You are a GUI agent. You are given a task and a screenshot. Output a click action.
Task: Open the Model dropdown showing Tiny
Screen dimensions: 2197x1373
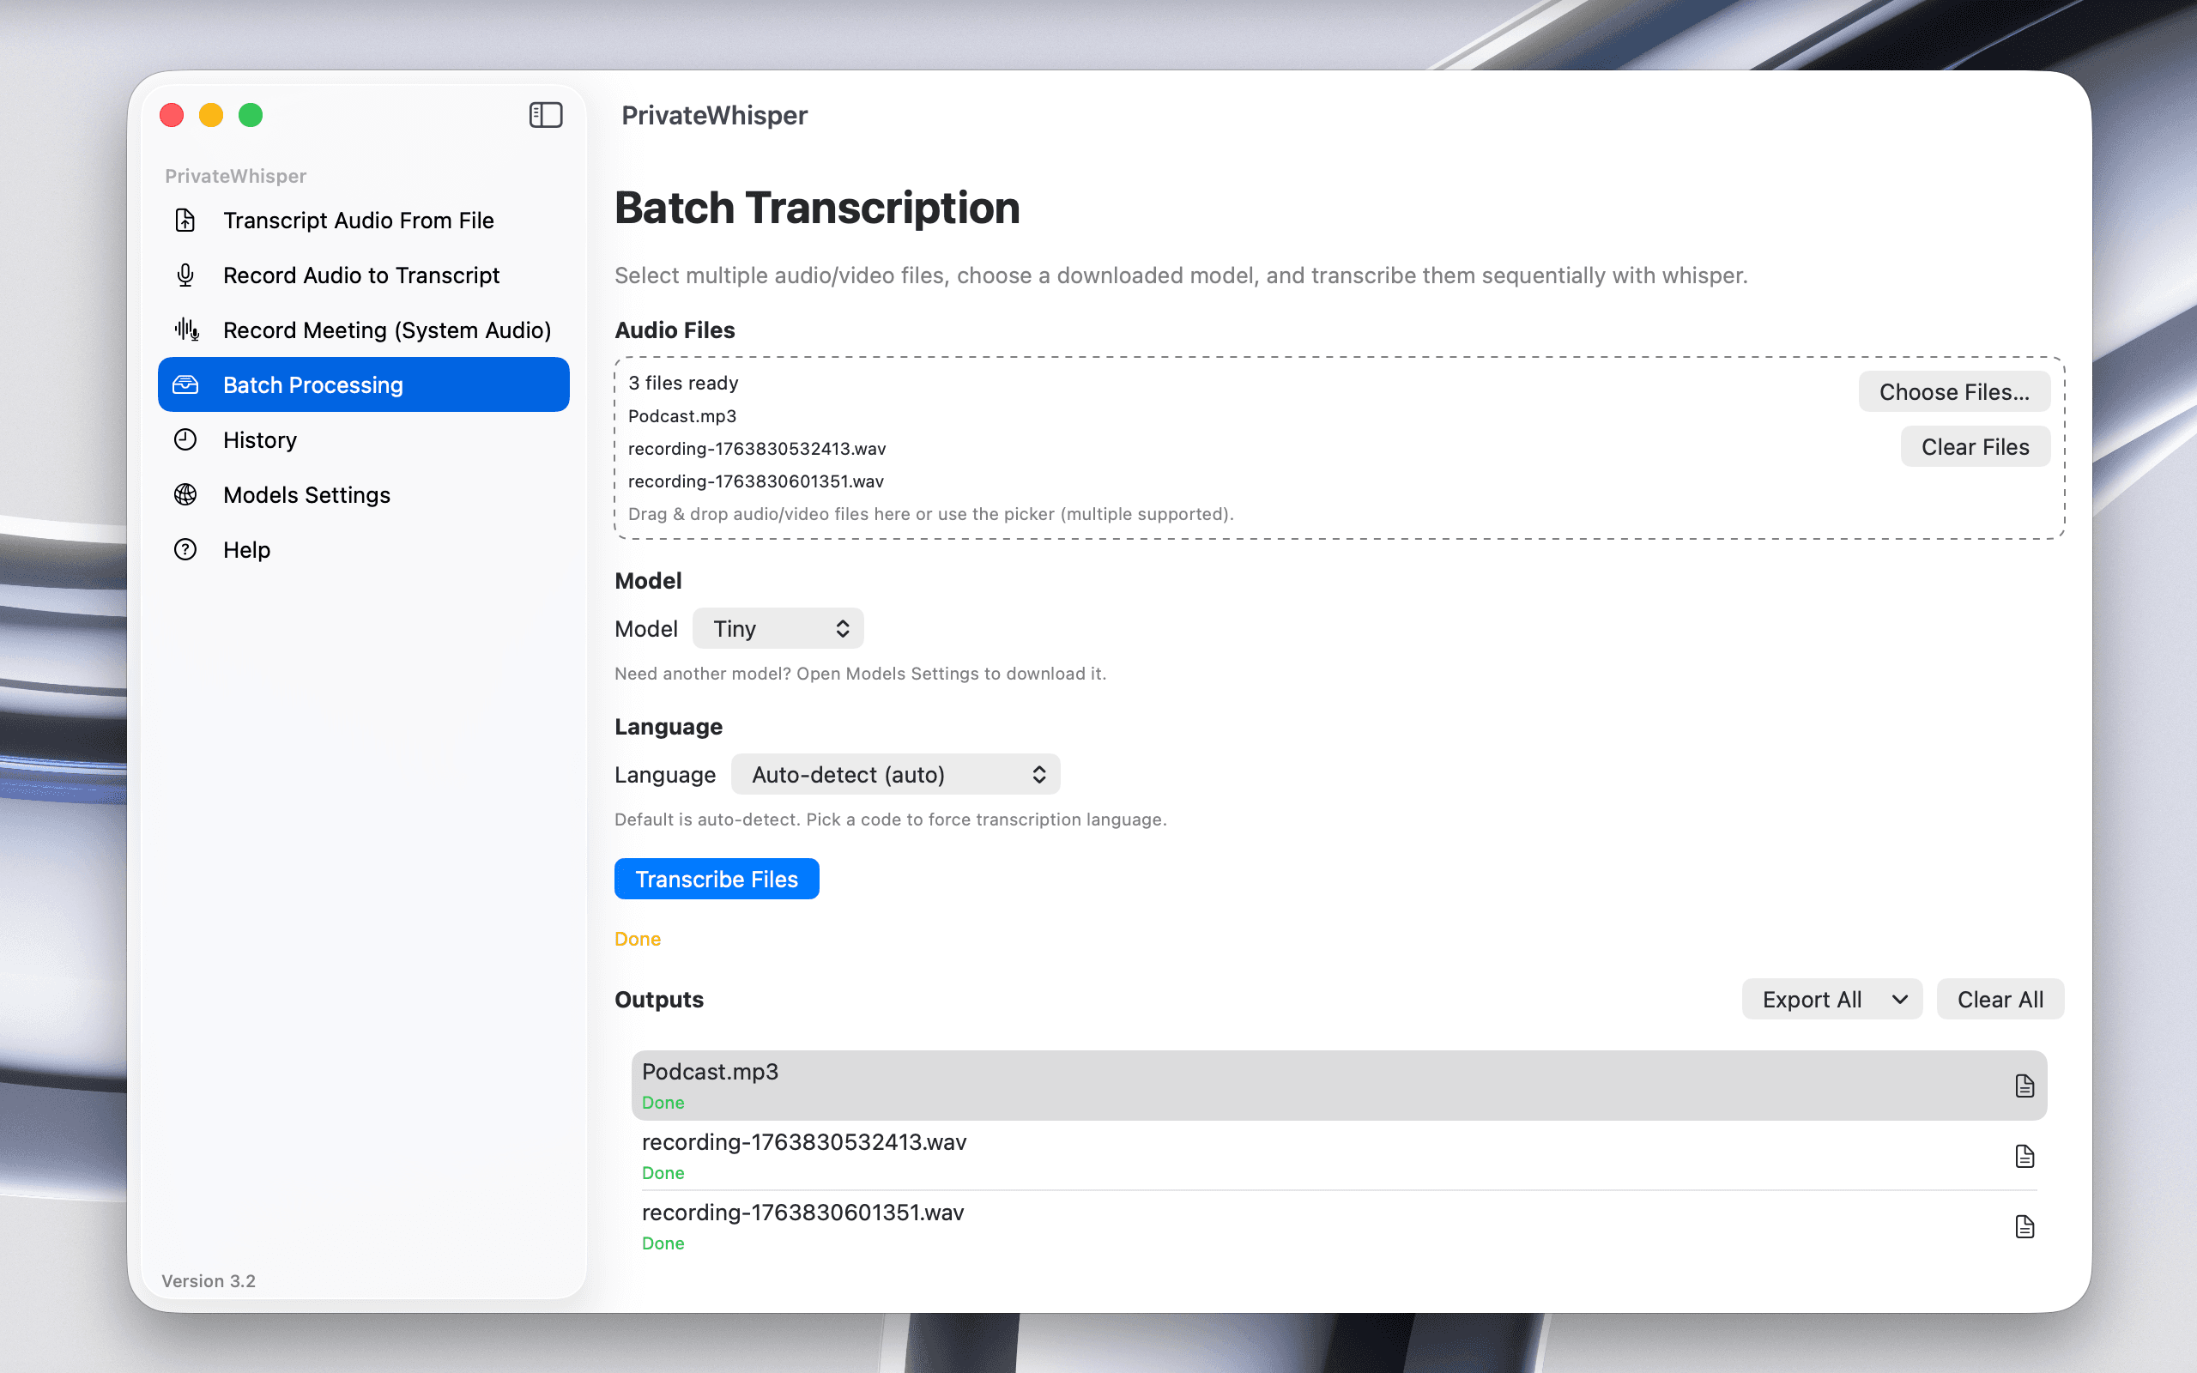tap(778, 628)
